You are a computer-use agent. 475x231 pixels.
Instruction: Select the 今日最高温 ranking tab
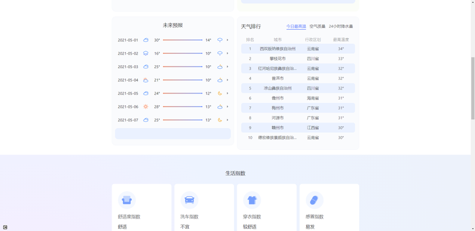pyautogui.click(x=296, y=26)
